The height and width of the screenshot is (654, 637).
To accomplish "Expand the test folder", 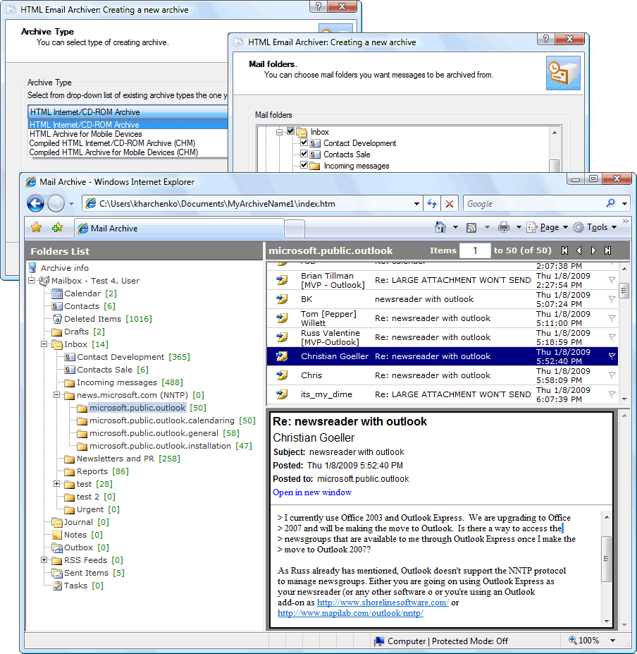I will pyautogui.click(x=56, y=484).
